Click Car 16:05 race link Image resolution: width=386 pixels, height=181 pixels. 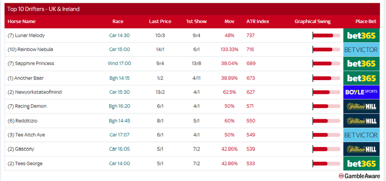coord(120,149)
